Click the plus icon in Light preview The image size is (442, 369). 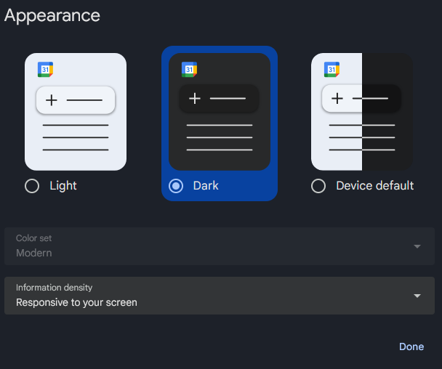[x=52, y=100]
